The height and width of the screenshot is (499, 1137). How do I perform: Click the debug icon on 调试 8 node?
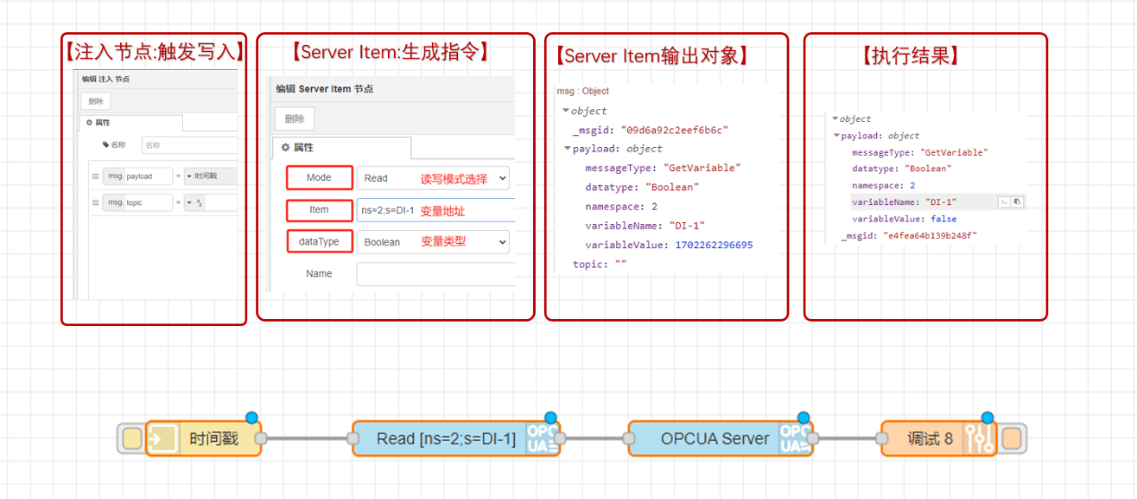(x=979, y=439)
